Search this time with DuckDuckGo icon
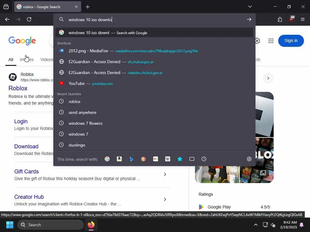 coord(143,159)
